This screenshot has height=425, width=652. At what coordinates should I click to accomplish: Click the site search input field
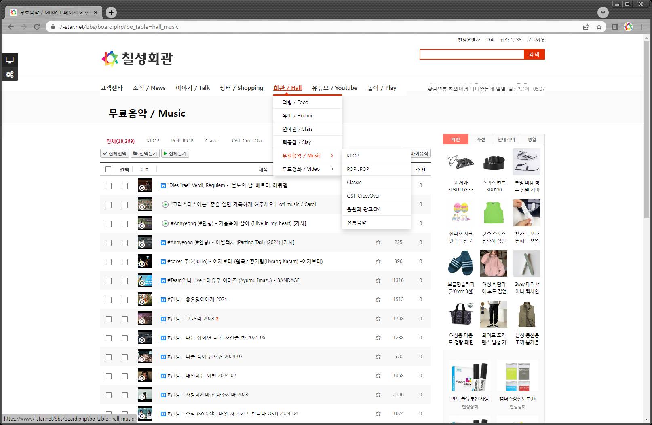click(x=471, y=55)
